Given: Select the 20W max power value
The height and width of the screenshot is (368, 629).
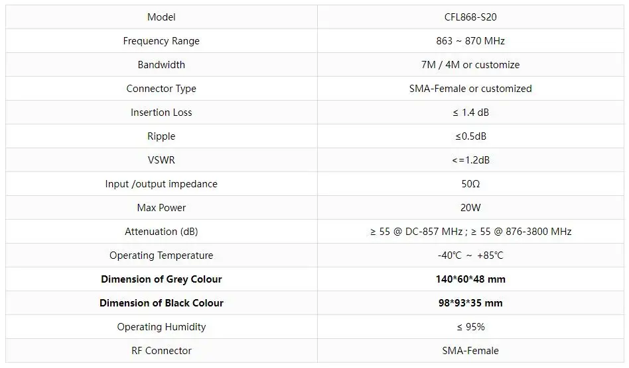Looking at the screenshot, I should coord(470,208).
